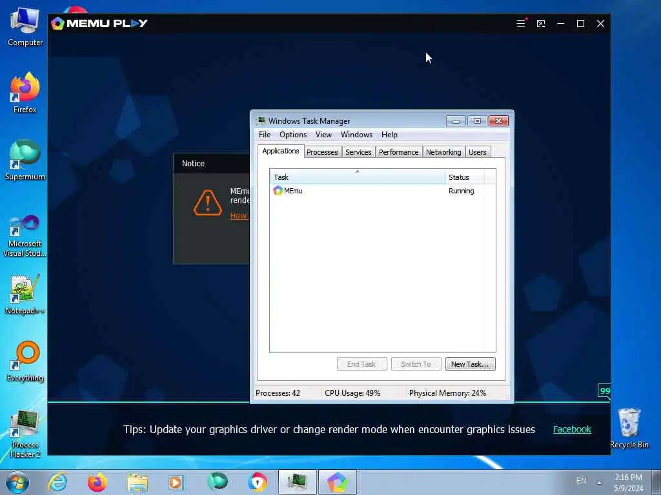This screenshot has height=495, width=661.
Task: Select the Process Hacker 2 shortcut
Action: coord(25,434)
